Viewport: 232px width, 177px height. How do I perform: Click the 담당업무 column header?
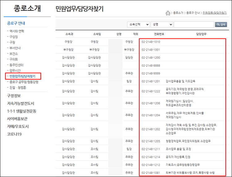coord(201,34)
